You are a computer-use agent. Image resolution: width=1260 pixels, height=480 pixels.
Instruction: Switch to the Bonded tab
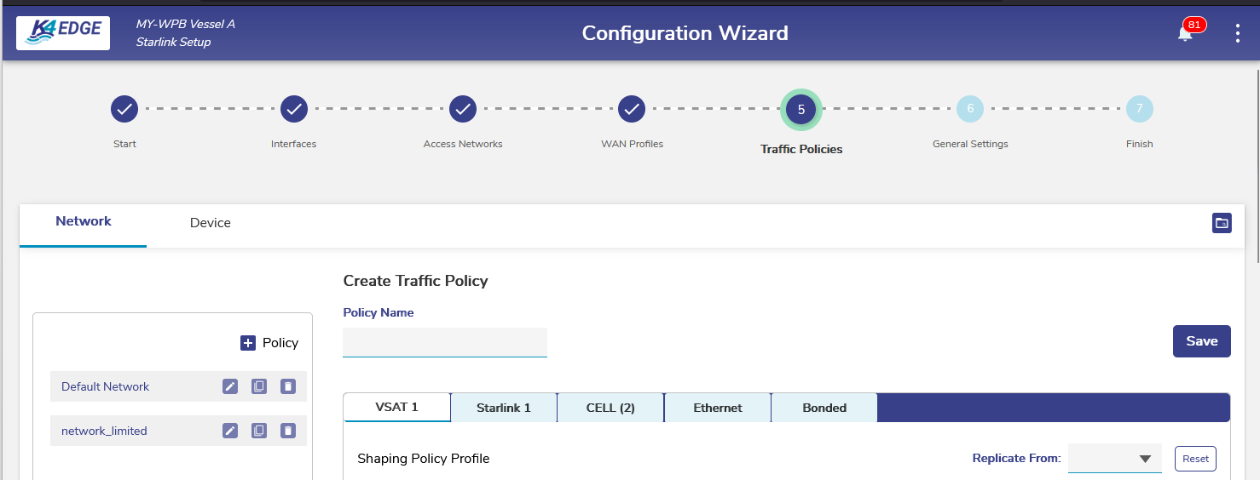[824, 408]
